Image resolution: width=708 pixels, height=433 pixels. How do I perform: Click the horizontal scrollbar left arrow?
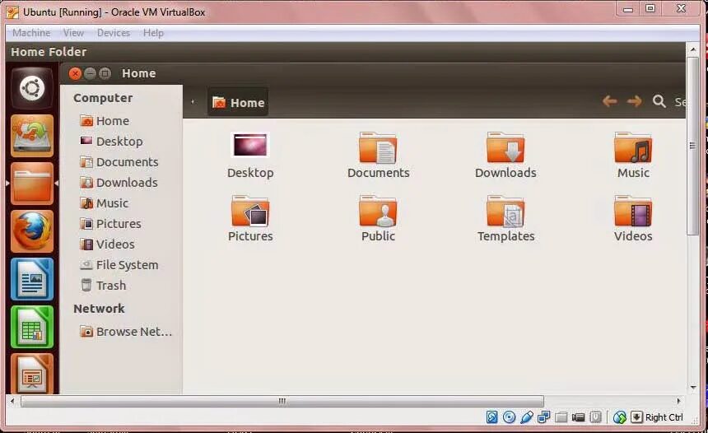(12, 401)
